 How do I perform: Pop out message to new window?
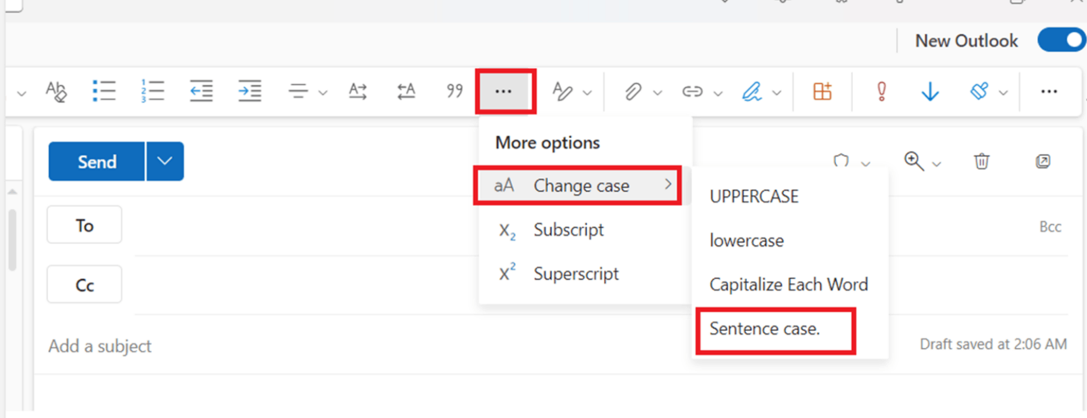(1043, 162)
